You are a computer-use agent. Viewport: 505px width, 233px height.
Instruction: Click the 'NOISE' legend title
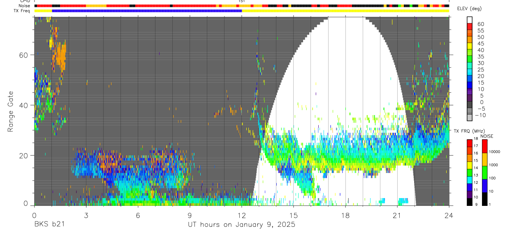tap(486, 136)
